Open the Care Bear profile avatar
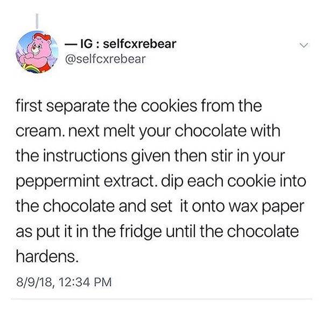 pos(37,52)
